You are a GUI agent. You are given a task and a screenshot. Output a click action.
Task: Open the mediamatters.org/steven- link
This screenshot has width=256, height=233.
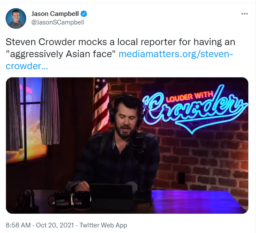176,54
